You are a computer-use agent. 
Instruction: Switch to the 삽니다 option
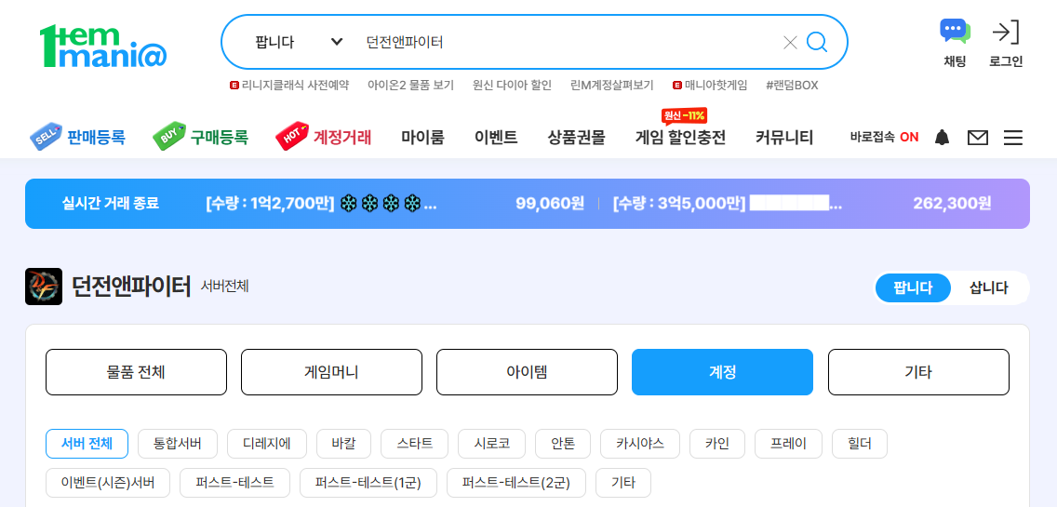tap(988, 287)
